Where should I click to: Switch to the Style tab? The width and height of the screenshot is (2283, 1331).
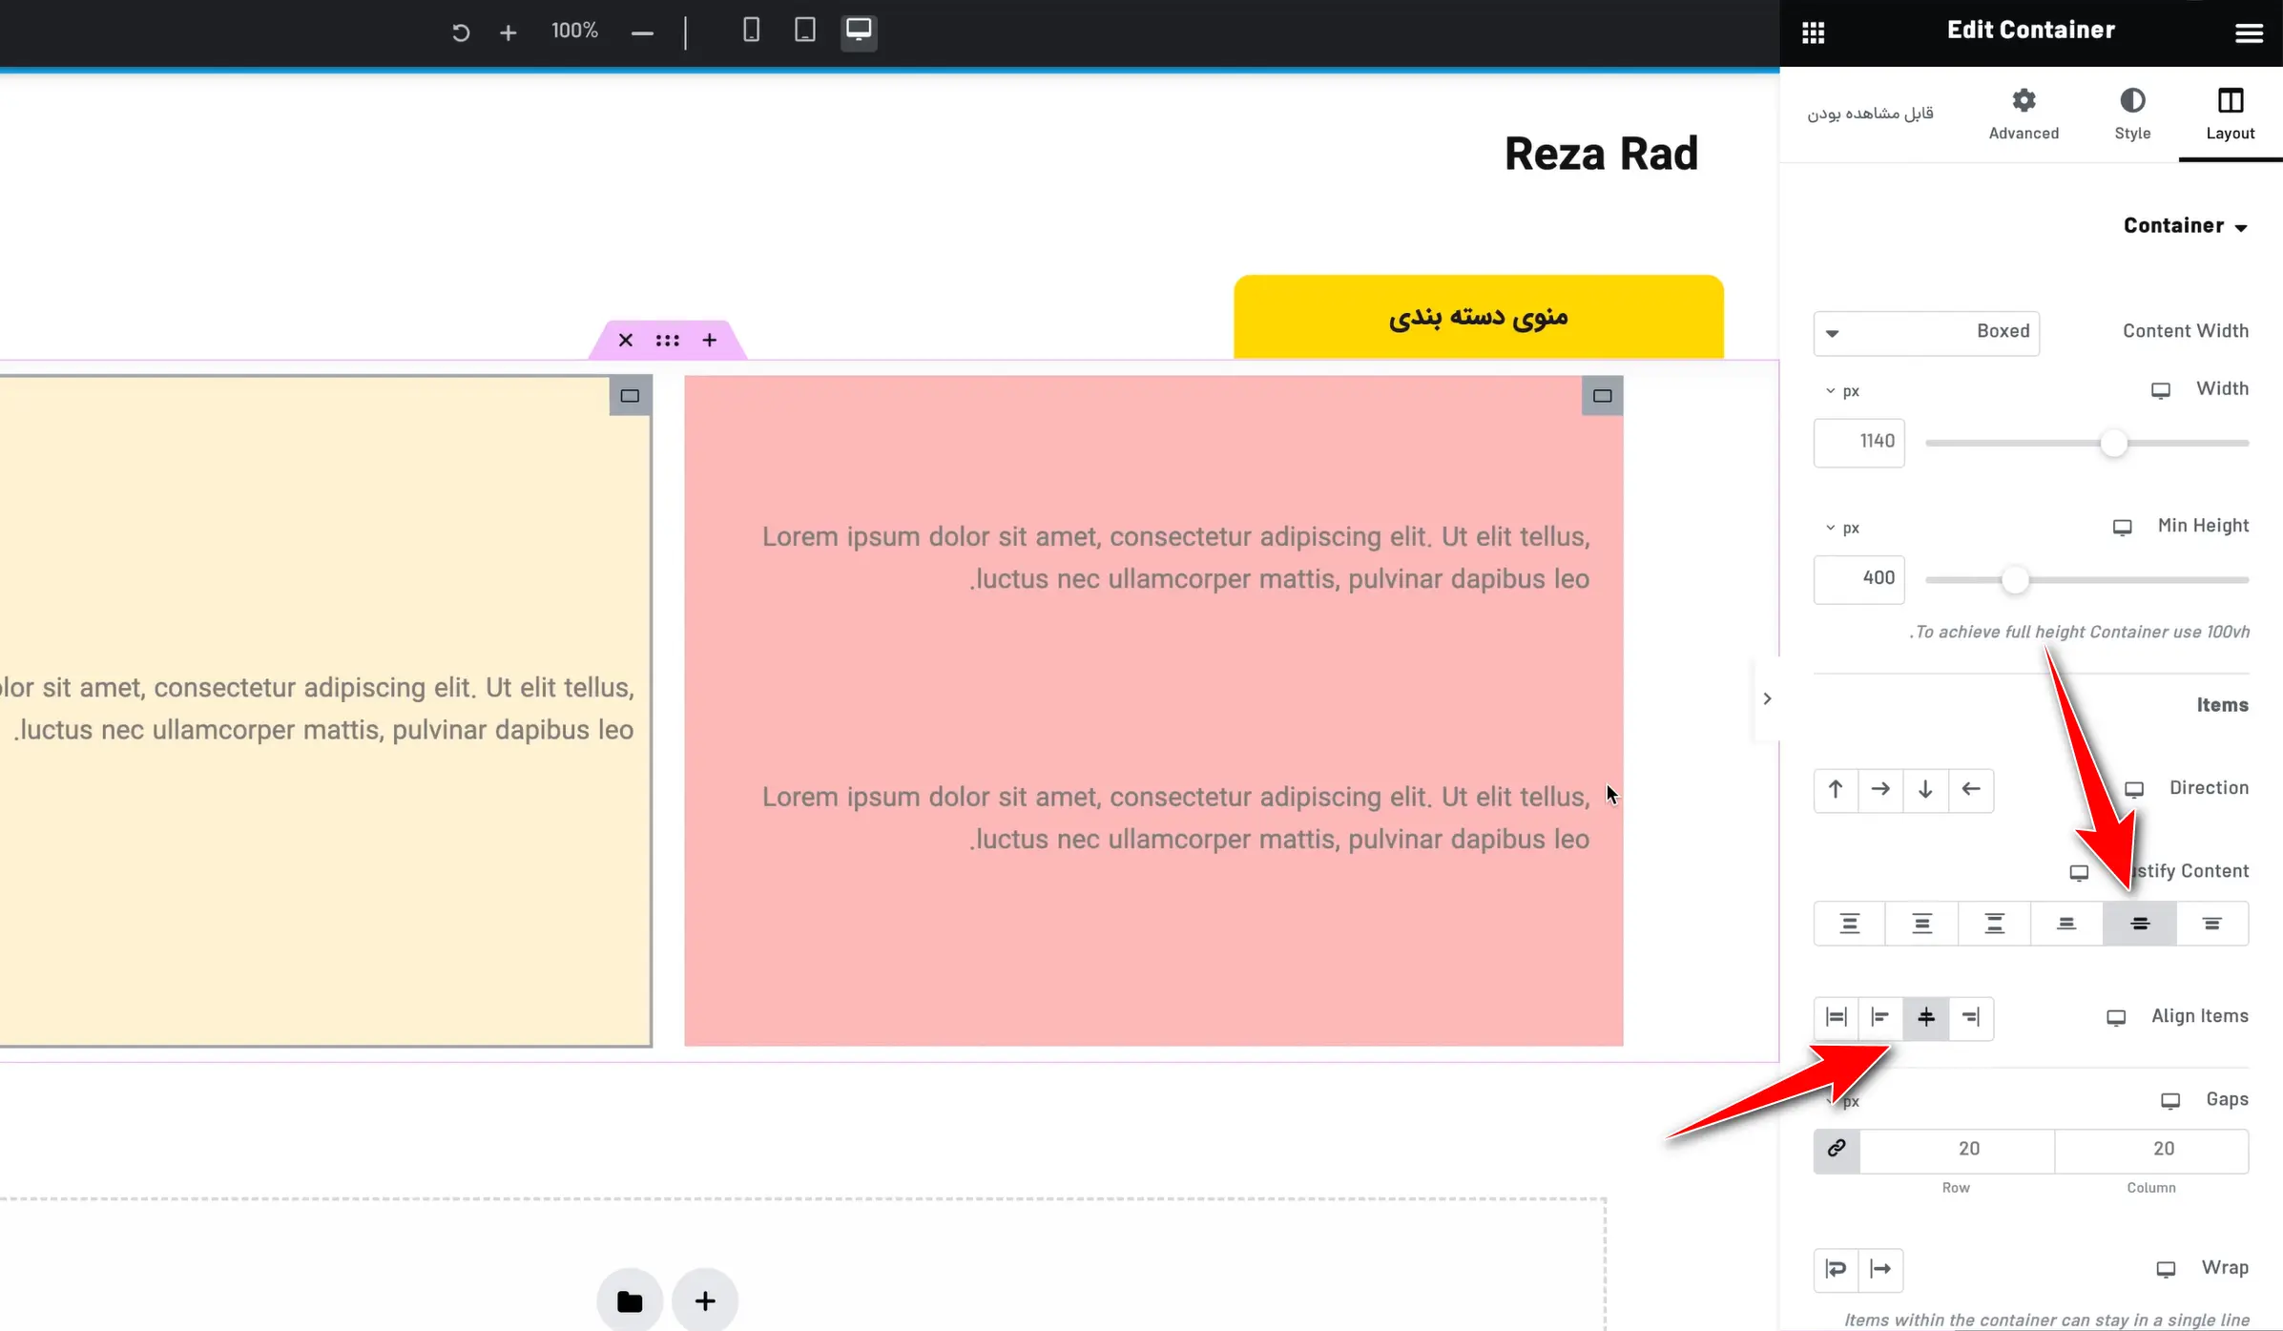(2132, 114)
